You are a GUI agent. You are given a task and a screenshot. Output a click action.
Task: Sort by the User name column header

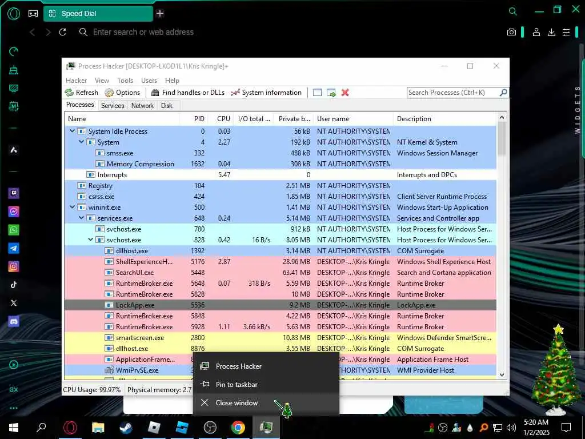(x=353, y=119)
